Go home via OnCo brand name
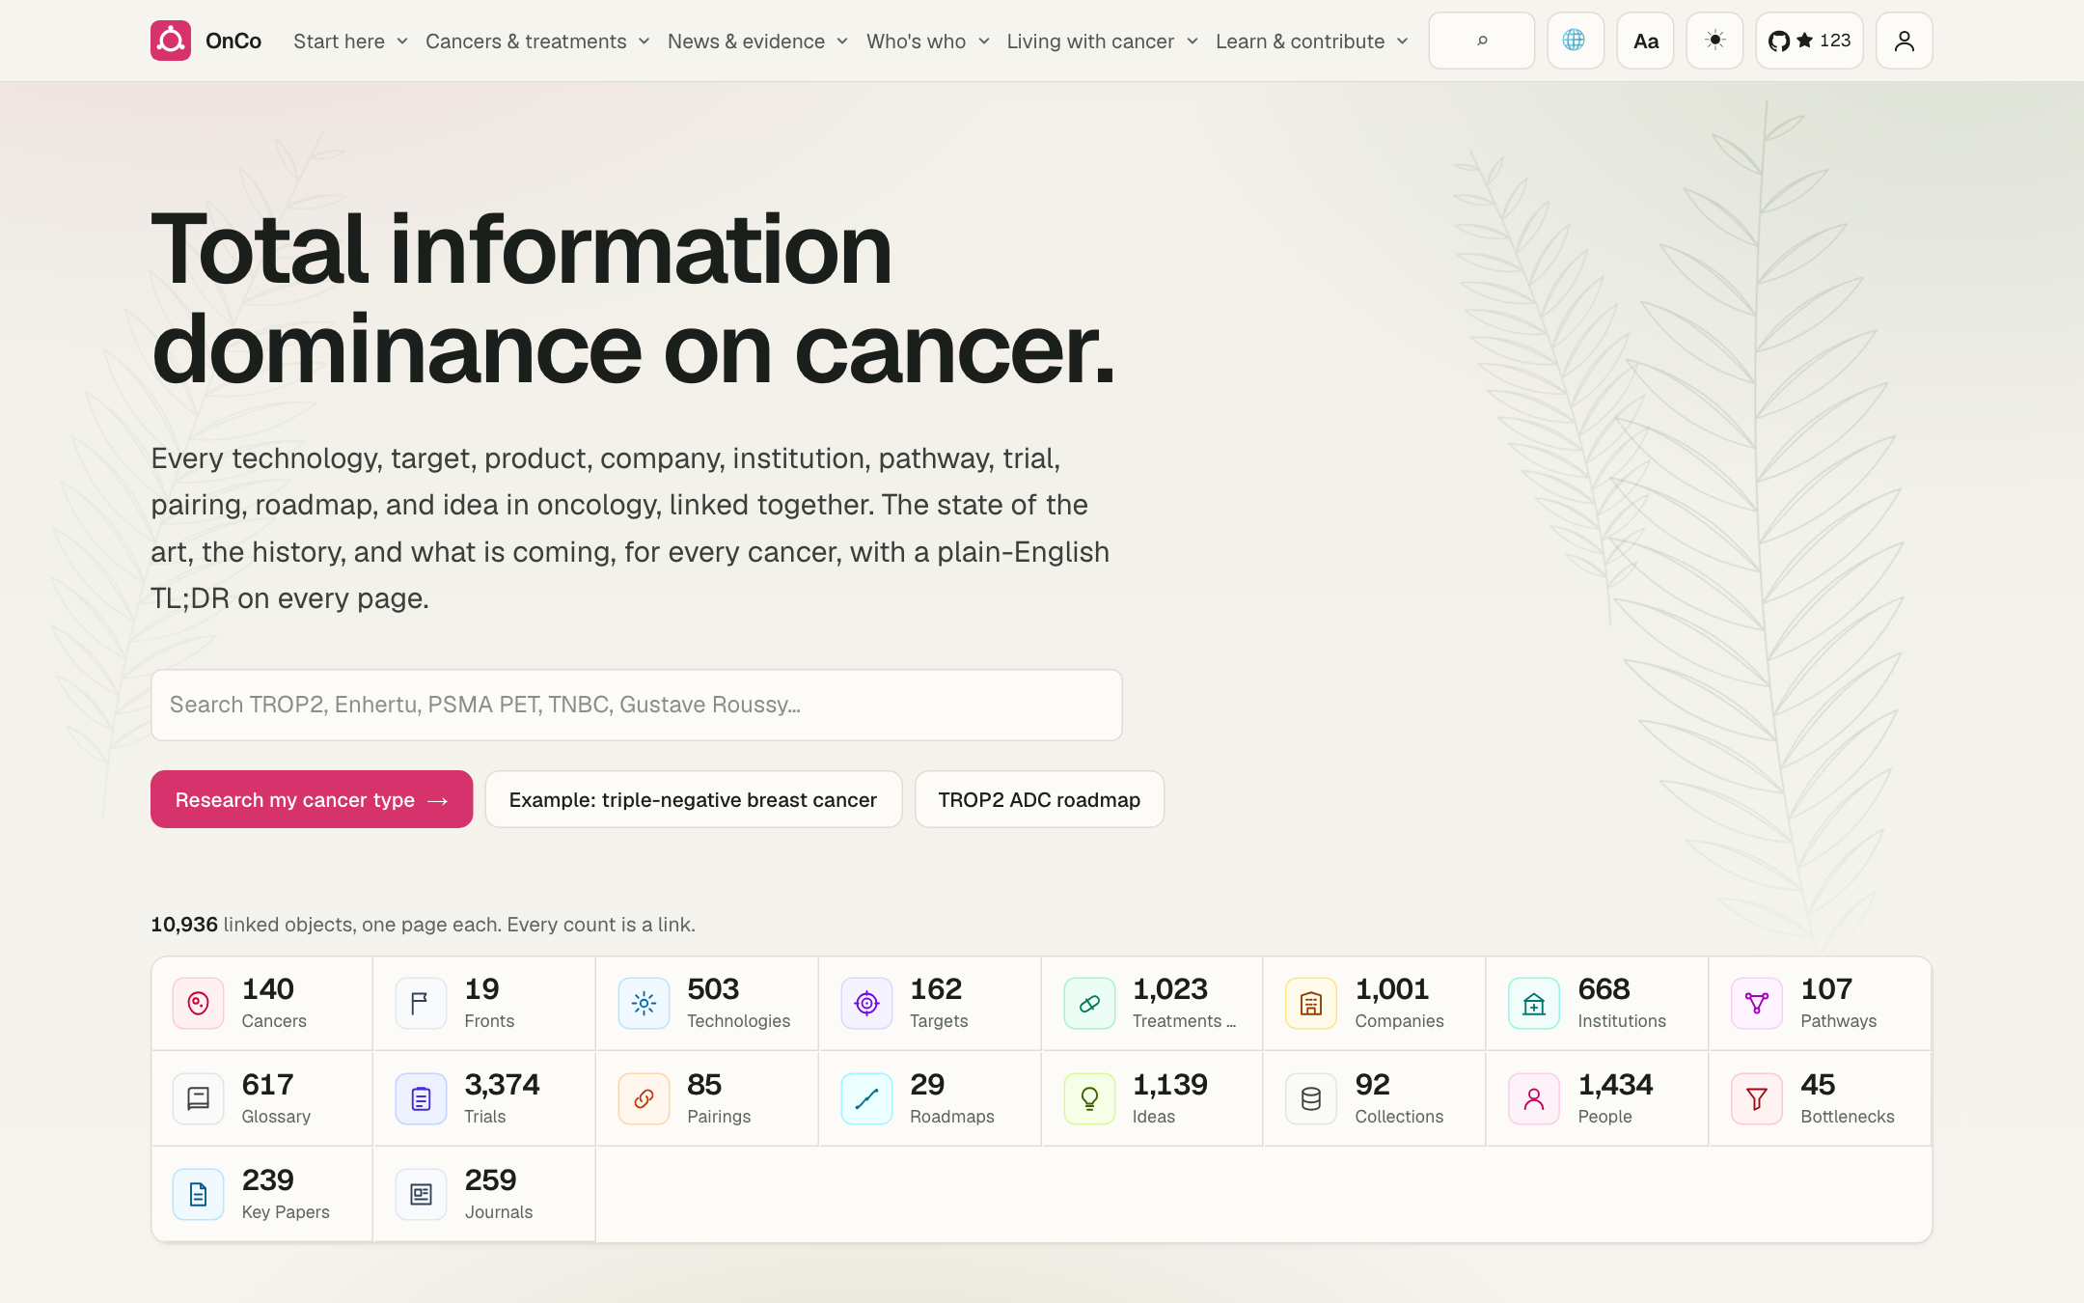Image resolution: width=2084 pixels, height=1303 pixels. tap(233, 41)
